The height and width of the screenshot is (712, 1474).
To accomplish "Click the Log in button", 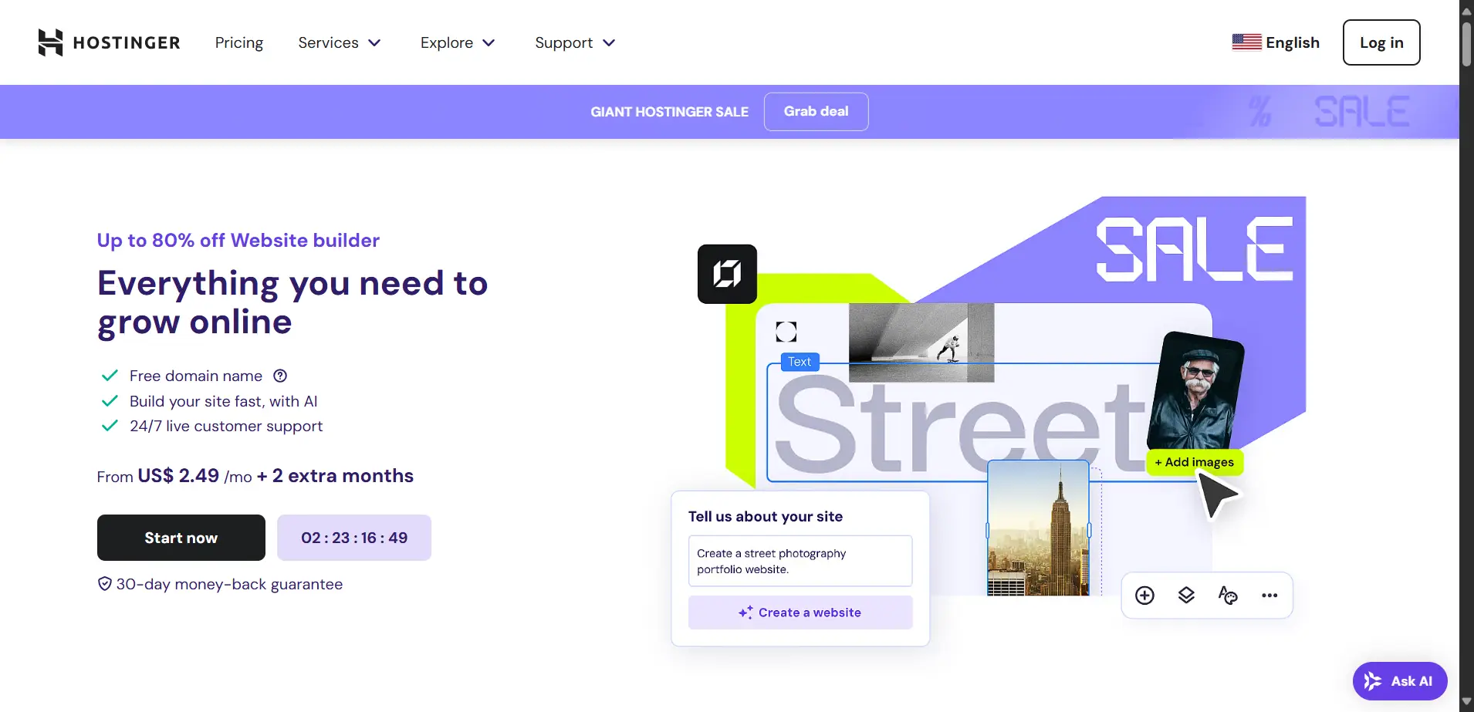I will tap(1381, 42).
